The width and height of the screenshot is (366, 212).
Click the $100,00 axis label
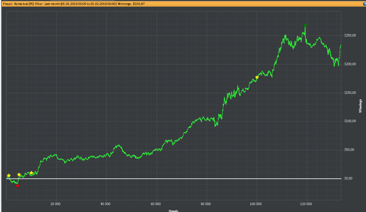(x=350, y=121)
